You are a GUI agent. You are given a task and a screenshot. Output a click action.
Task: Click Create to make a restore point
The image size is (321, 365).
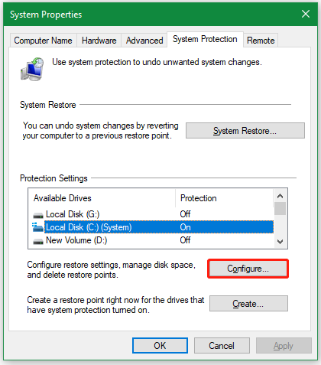[248, 304]
